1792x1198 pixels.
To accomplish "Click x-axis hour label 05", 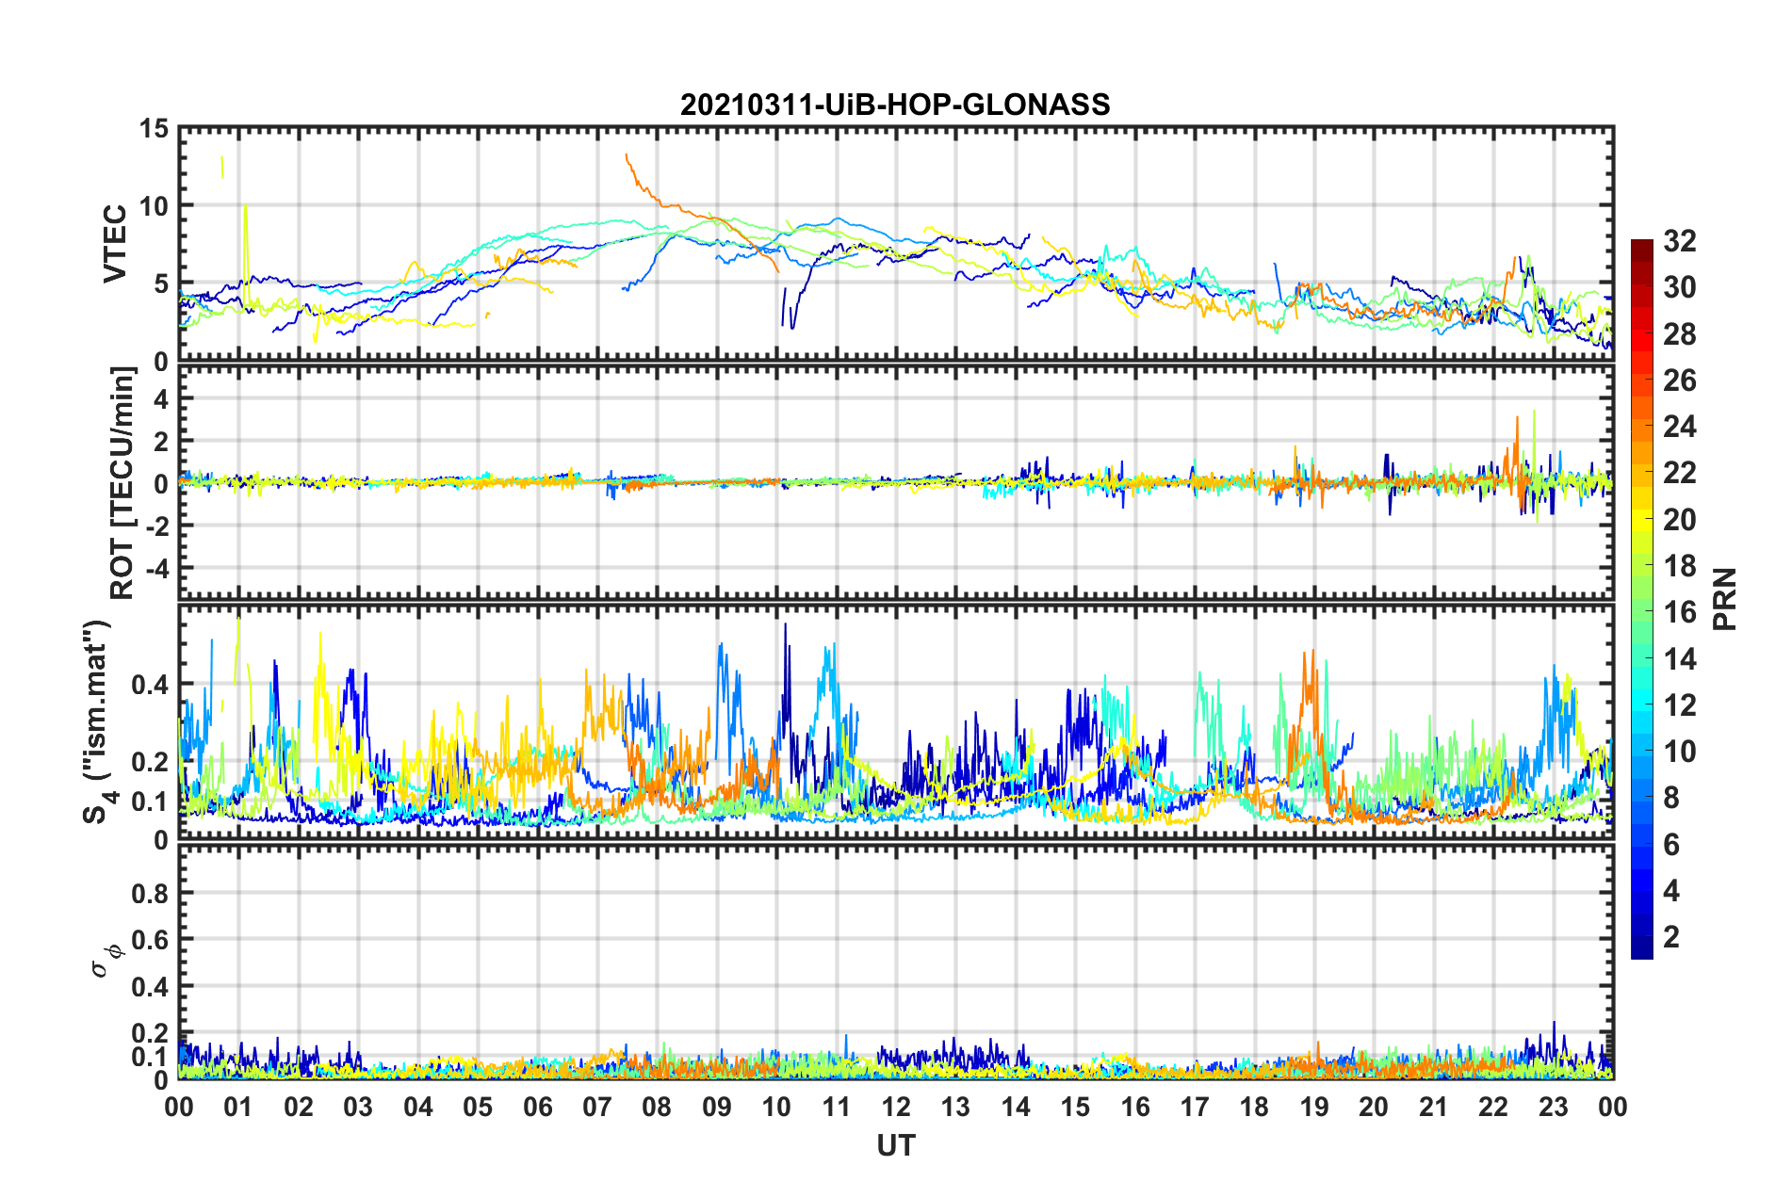I will click(478, 1107).
